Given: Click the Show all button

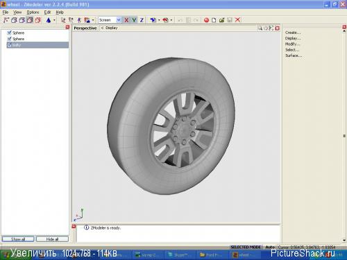Looking at the screenshot, I should (18, 239).
